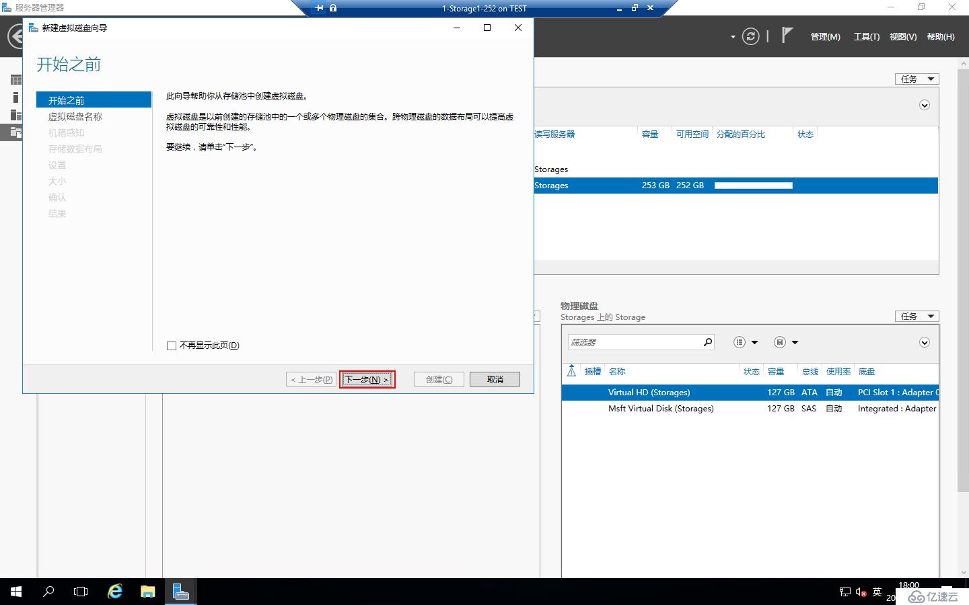Collapse the storage pools panel chevron
Screen dimensions: 969x605
click(x=925, y=105)
